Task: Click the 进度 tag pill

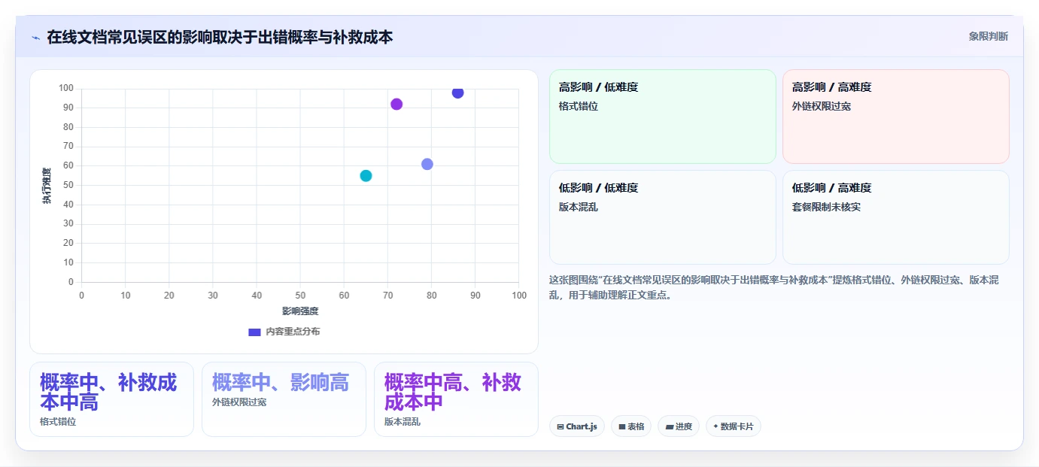Action: coord(679,426)
